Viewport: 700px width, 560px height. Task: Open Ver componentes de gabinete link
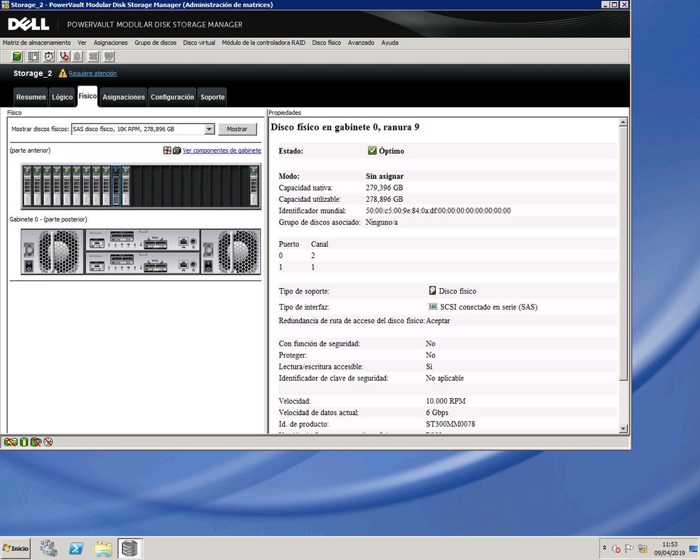pos(222,151)
